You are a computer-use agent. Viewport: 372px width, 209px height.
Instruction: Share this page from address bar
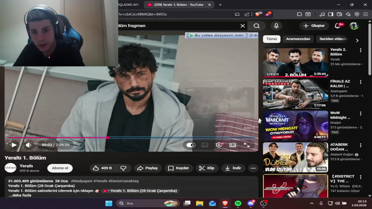(x=247, y=14)
